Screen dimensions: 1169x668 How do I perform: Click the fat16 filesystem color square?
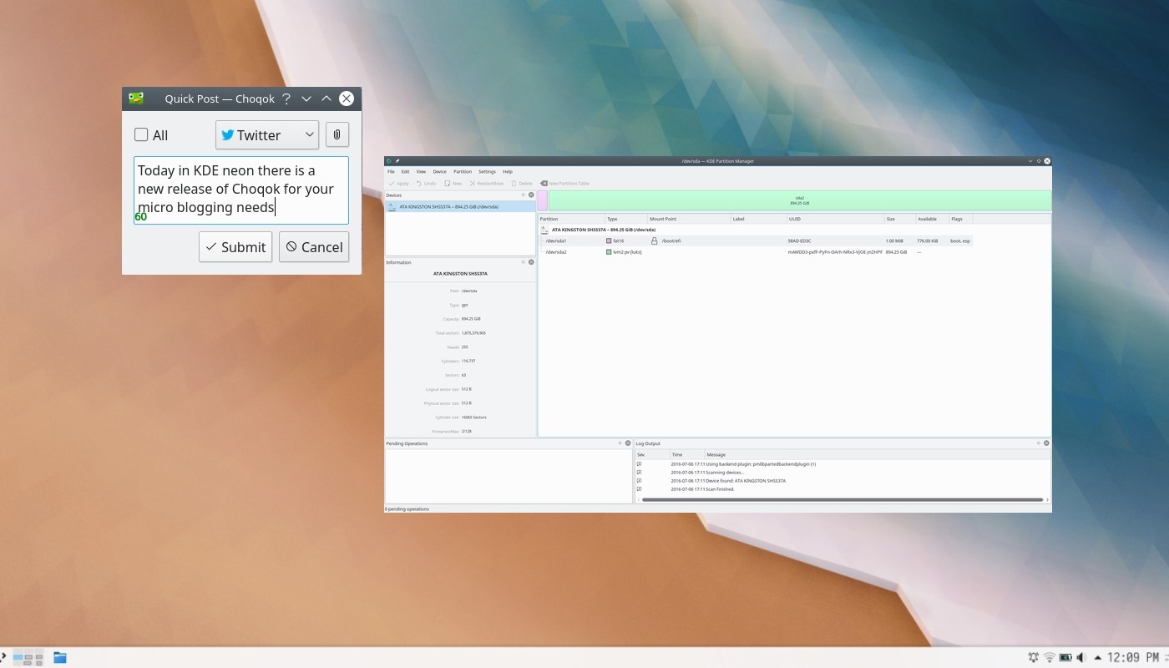coord(609,240)
